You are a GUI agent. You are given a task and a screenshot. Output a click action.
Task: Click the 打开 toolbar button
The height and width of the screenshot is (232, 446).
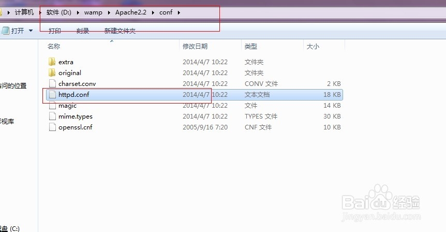tap(13, 31)
